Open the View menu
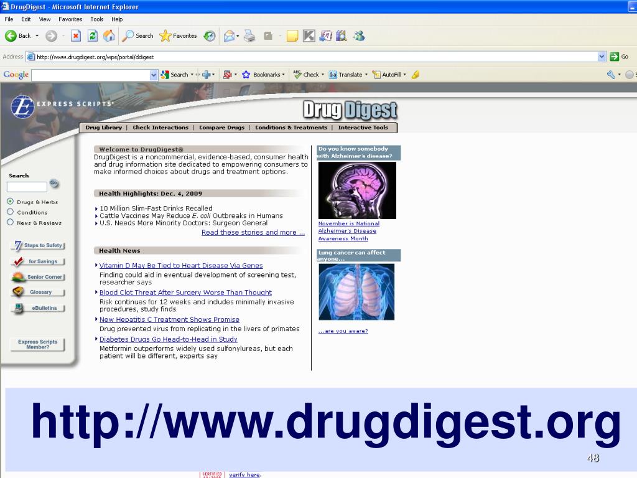This screenshot has height=478, width=637. coord(45,19)
